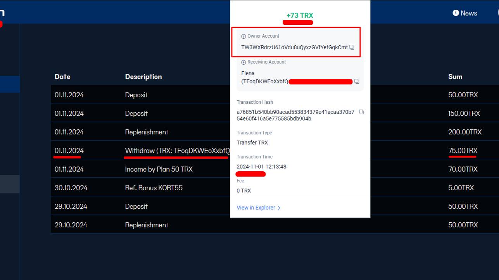Copy the Receiving Account address
Viewport: 499px width, 280px height.
tap(357, 82)
